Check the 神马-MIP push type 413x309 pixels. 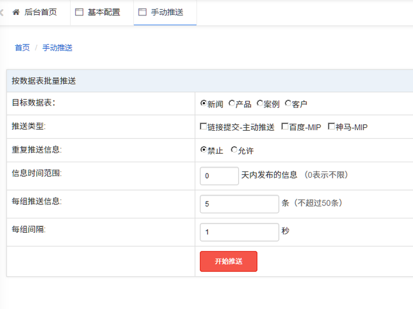(331, 126)
